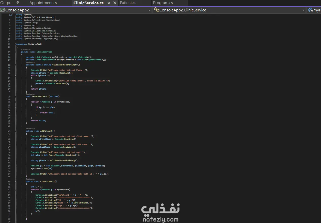This screenshot has width=321, height=223.
Task: Click the pin icon on the Output panel tab
Action: pos(18,3)
